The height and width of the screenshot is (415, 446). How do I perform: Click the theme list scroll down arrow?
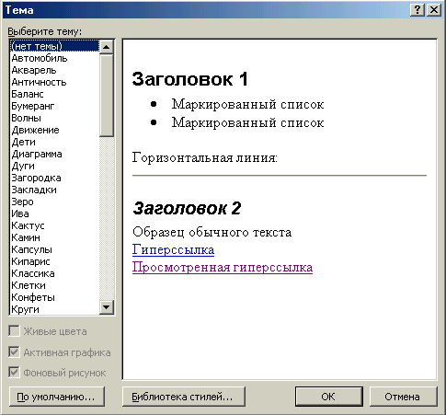pyautogui.click(x=107, y=307)
